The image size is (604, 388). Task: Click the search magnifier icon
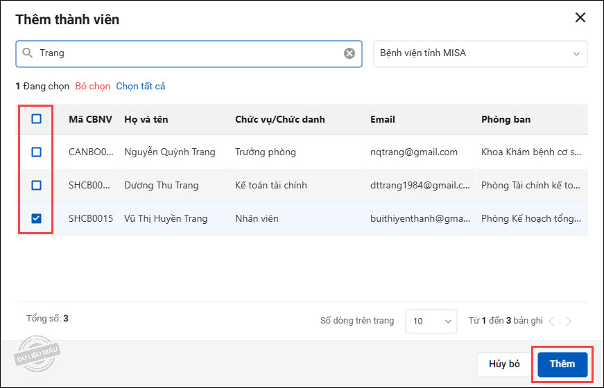(27, 53)
